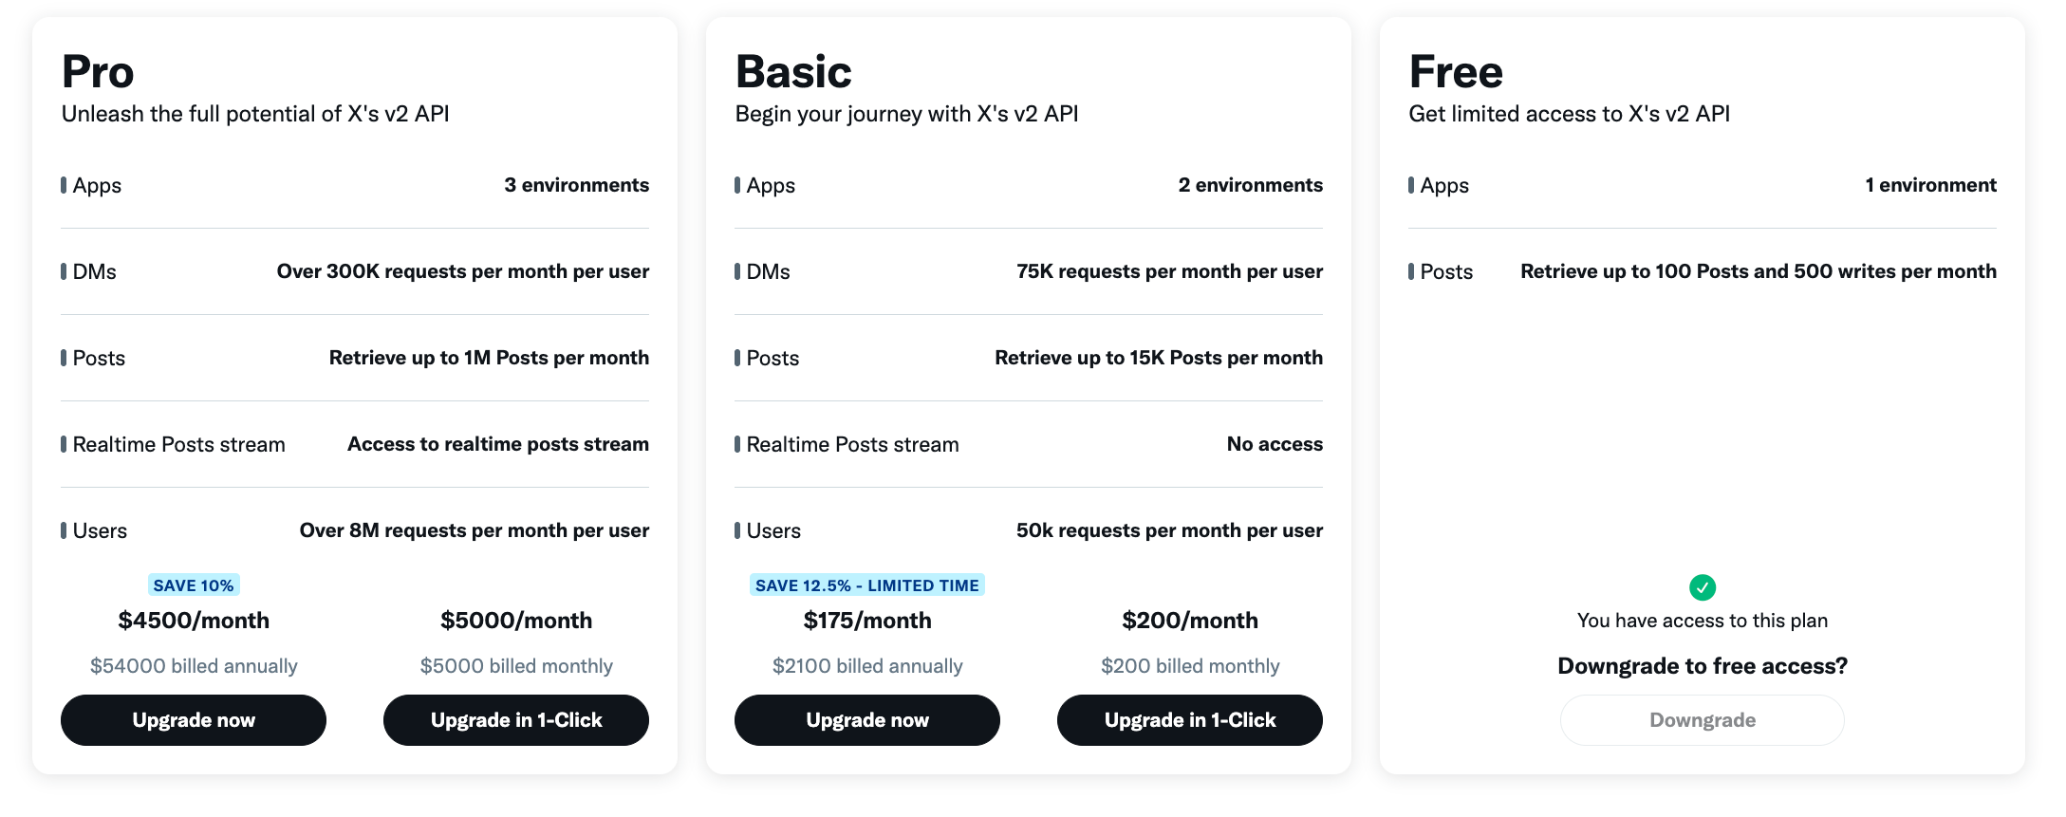Viewport: 2066px width, 817px height.
Task: Click the $4500/month annual price in Pro
Action: [194, 621]
